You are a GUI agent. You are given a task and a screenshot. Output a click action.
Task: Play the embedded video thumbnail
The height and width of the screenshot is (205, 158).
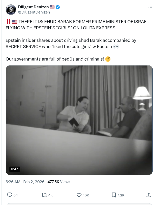pos(79,120)
